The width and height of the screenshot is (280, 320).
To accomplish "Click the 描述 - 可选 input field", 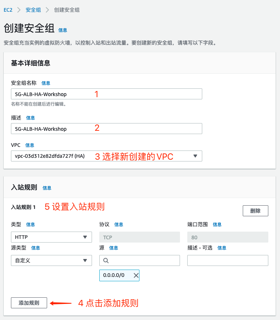I will 227,260.
